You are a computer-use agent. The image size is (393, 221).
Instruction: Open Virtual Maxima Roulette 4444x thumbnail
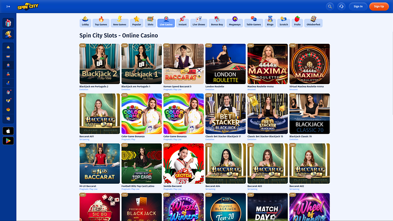click(x=309, y=64)
